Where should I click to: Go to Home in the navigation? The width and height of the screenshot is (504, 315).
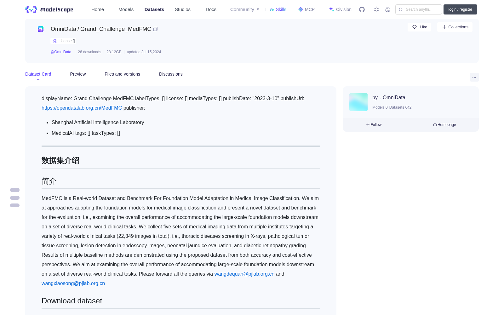pyautogui.click(x=98, y=9)
